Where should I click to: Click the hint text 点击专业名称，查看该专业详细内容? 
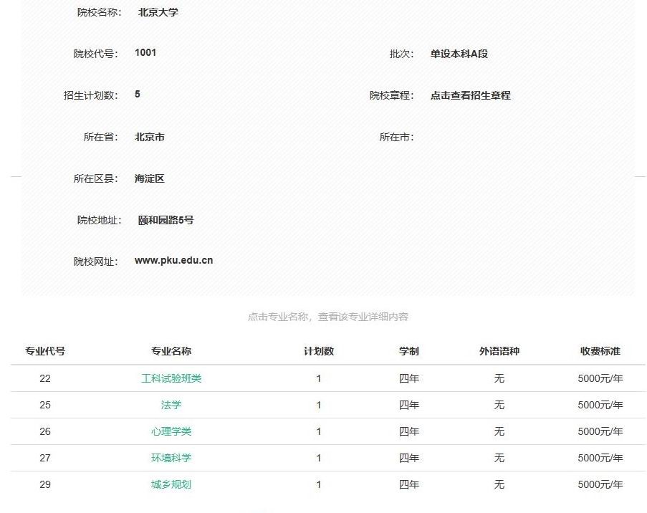click(x=328, y=317)
